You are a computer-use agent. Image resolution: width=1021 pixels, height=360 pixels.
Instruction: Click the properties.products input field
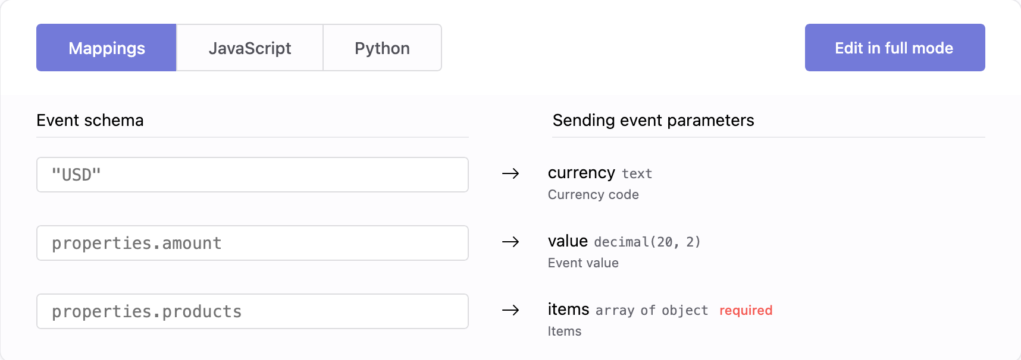(252, 311)
